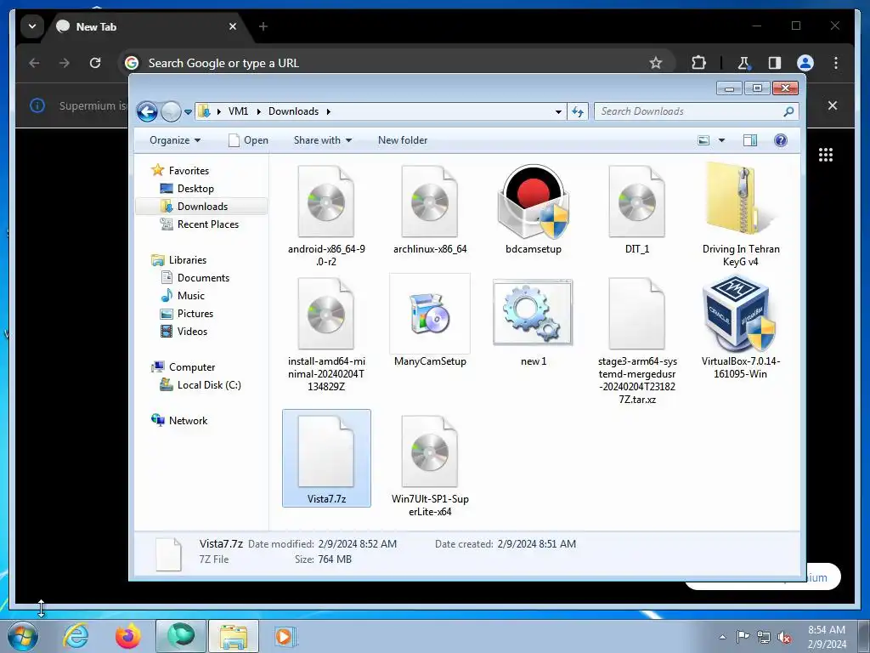Open Action Center flag tray icon
This screenshot has width=870, height=653.
click(743, 637)
